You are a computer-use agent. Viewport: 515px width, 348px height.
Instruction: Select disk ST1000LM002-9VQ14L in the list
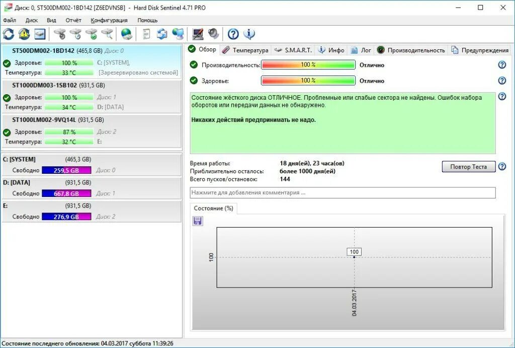92,131
